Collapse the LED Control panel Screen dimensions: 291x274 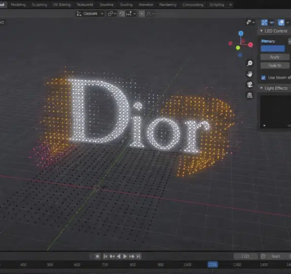click(261, 31)
